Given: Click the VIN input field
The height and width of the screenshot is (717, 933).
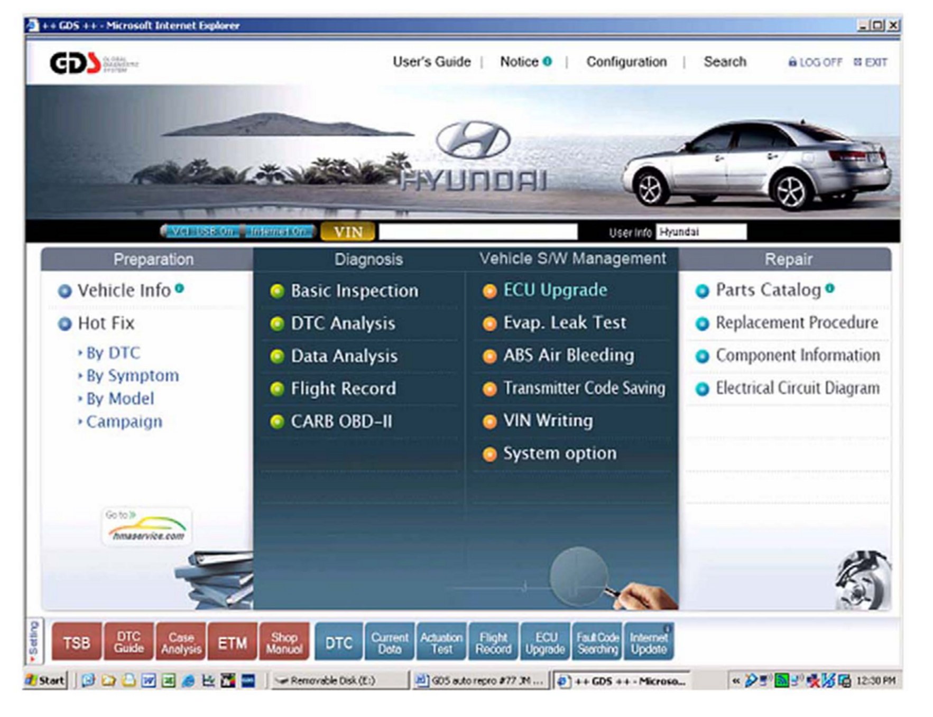Looking at the screenshot, I should point(478,232).
